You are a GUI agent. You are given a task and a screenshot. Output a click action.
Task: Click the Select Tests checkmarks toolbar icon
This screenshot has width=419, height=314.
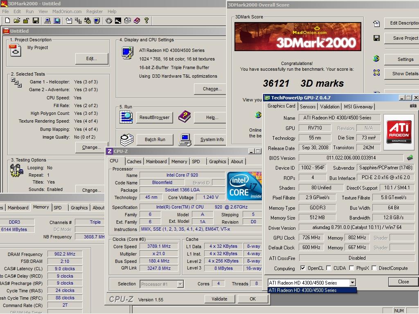point(78,20)
